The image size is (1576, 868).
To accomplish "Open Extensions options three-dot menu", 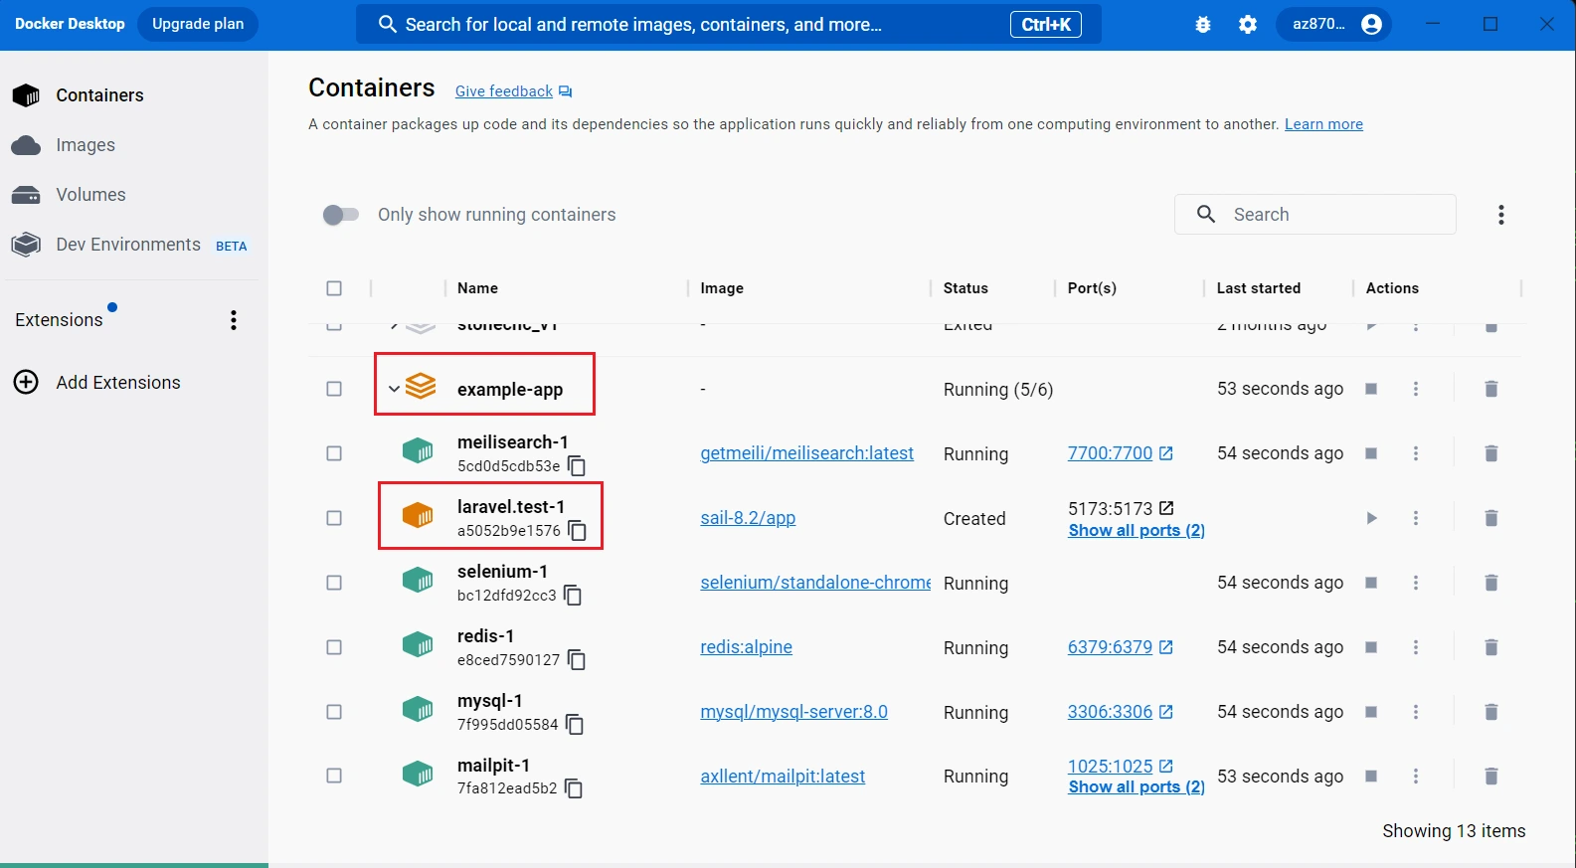I will pyautogui.click(x=234, y=320).
